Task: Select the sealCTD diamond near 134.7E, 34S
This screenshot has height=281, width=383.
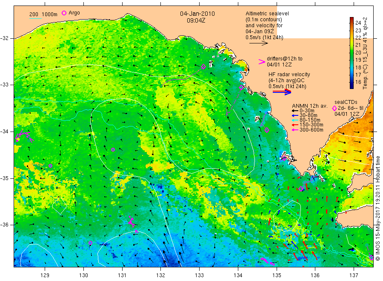Action: (x=267, y=130)
